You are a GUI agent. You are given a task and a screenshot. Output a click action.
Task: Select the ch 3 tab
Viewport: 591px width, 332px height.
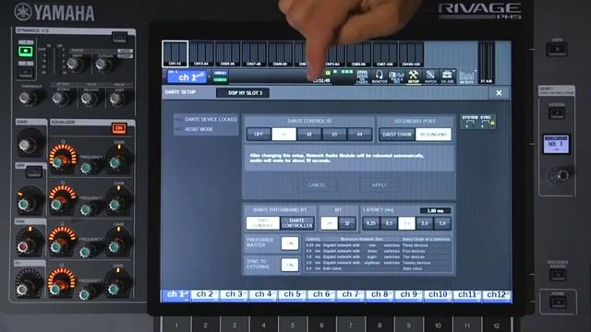click(x=234, y=295)
